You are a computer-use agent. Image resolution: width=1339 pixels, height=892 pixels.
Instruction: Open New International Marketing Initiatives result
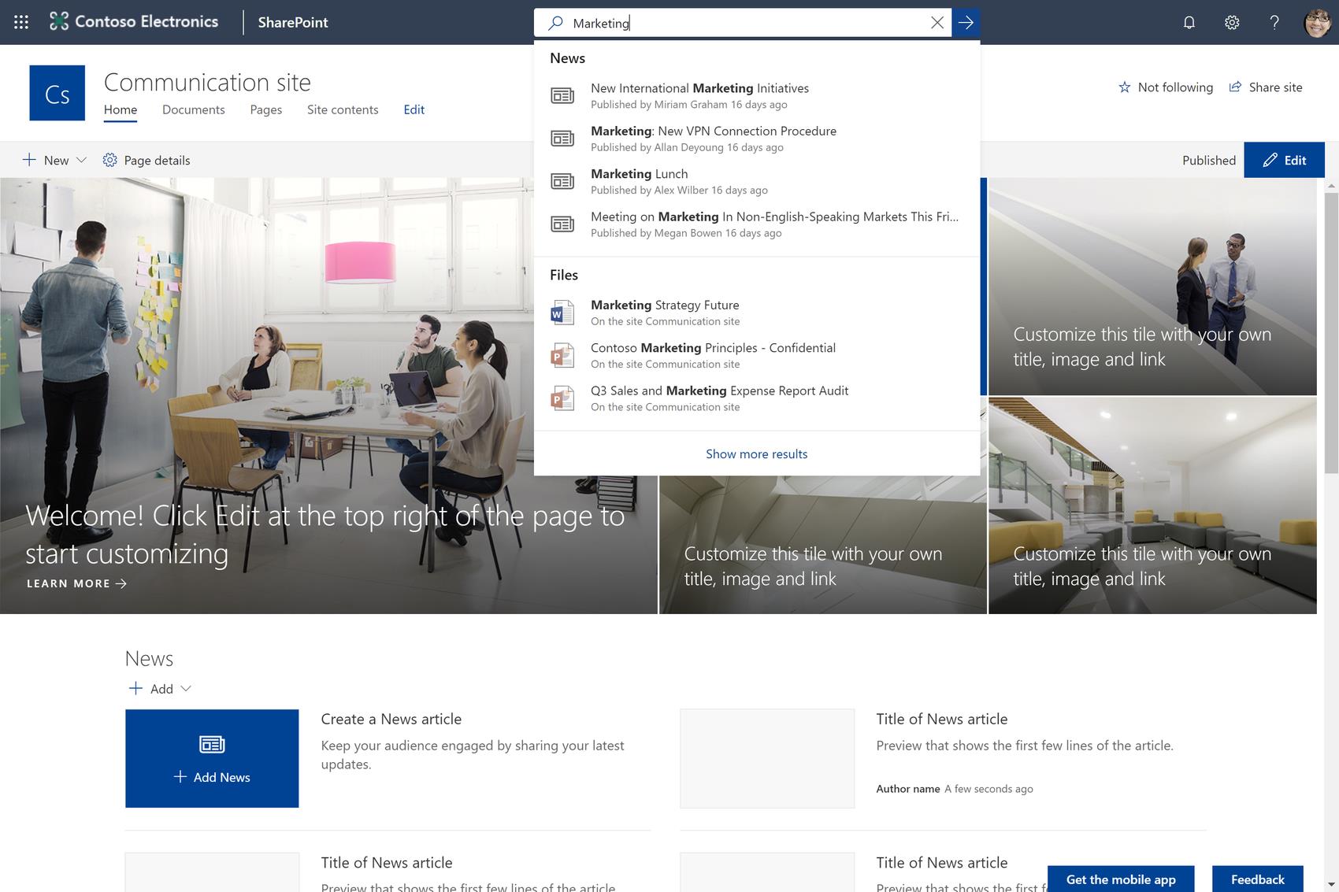(x=757, y=95)
